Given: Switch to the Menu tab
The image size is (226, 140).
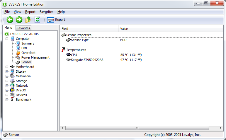Looking at the screenshot, I should click(9, 28).
